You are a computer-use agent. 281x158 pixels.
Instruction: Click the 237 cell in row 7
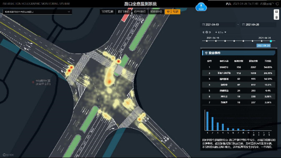[x=253, y=102]
